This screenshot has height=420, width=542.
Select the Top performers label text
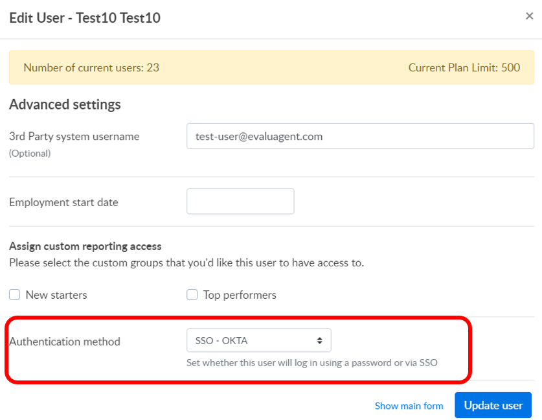240,295
